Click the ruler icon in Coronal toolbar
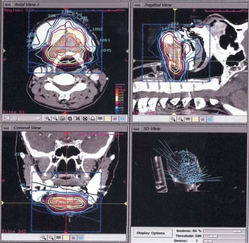 click(58, 237)
